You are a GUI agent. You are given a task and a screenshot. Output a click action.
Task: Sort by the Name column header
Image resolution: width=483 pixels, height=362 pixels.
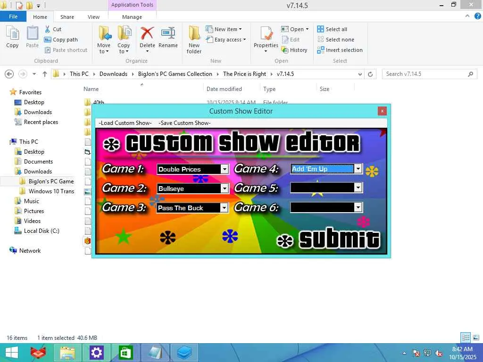pos(91,89)
